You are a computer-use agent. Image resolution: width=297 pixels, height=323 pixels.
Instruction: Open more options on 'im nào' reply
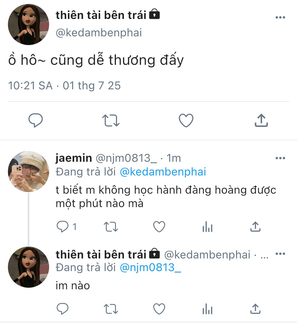(x=280, y=254)
